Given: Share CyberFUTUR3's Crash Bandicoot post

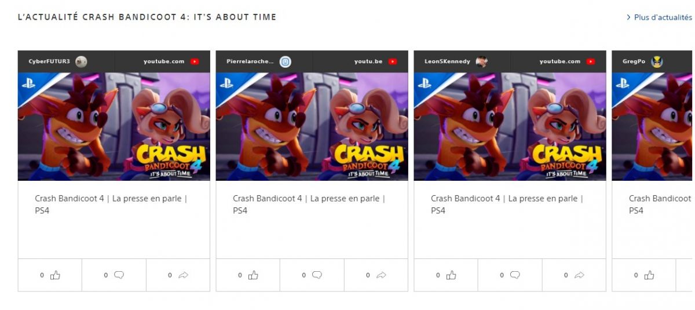Looking at the screenshot, I should click(184, 275).
